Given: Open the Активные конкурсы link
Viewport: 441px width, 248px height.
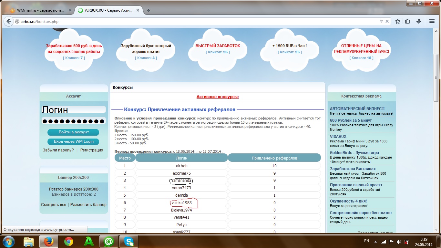Looking at the screenshot, I should click(218, 97).
